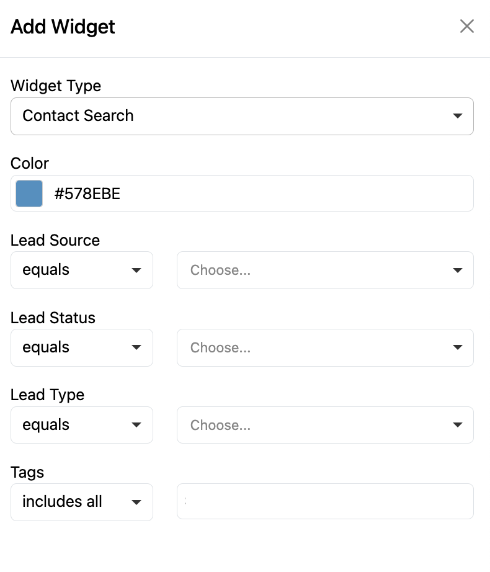This screenshot has height=572, width=490.
Task: Open the Widget Type Contact Search dropdown
Action: (x=242, y=116)
